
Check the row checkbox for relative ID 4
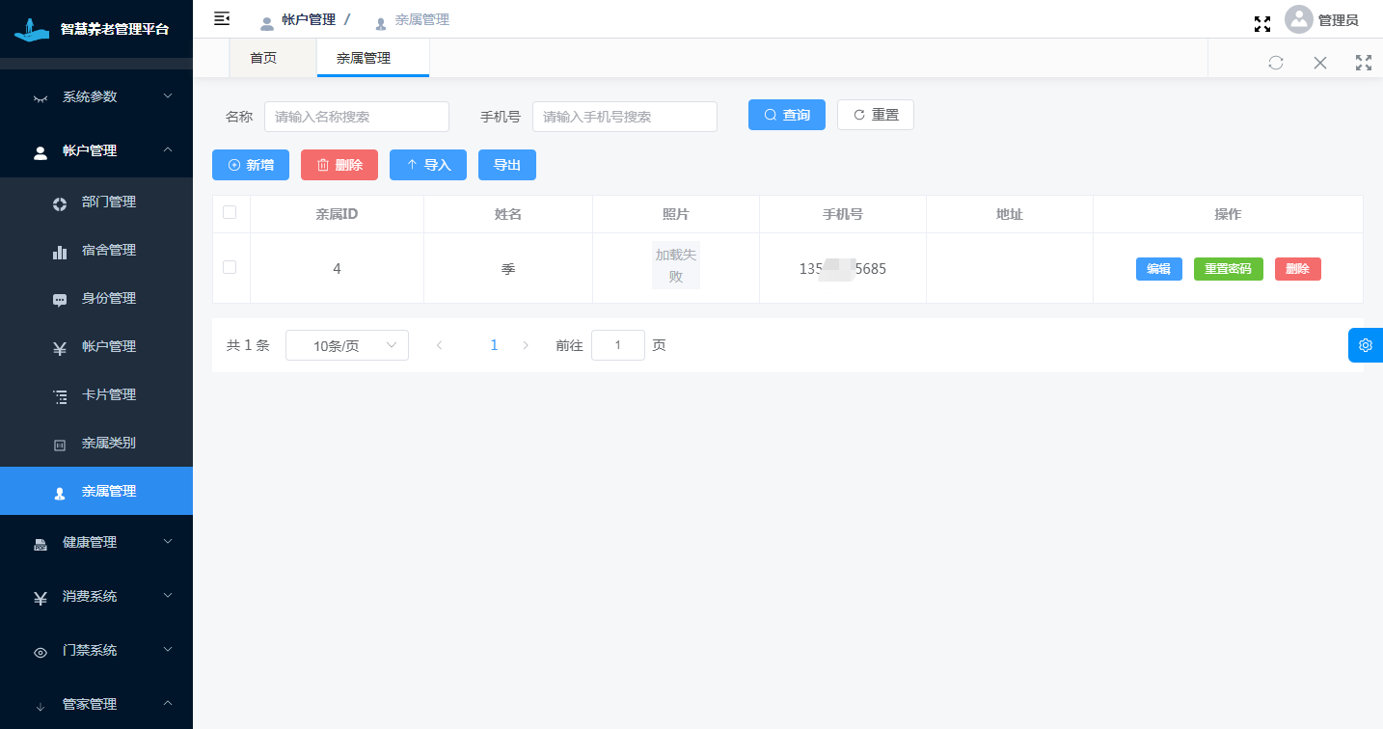coord(230,268)
